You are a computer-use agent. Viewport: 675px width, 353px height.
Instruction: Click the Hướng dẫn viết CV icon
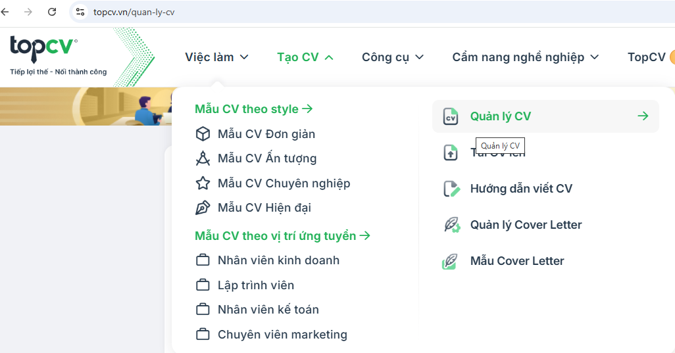click(451, 189)
